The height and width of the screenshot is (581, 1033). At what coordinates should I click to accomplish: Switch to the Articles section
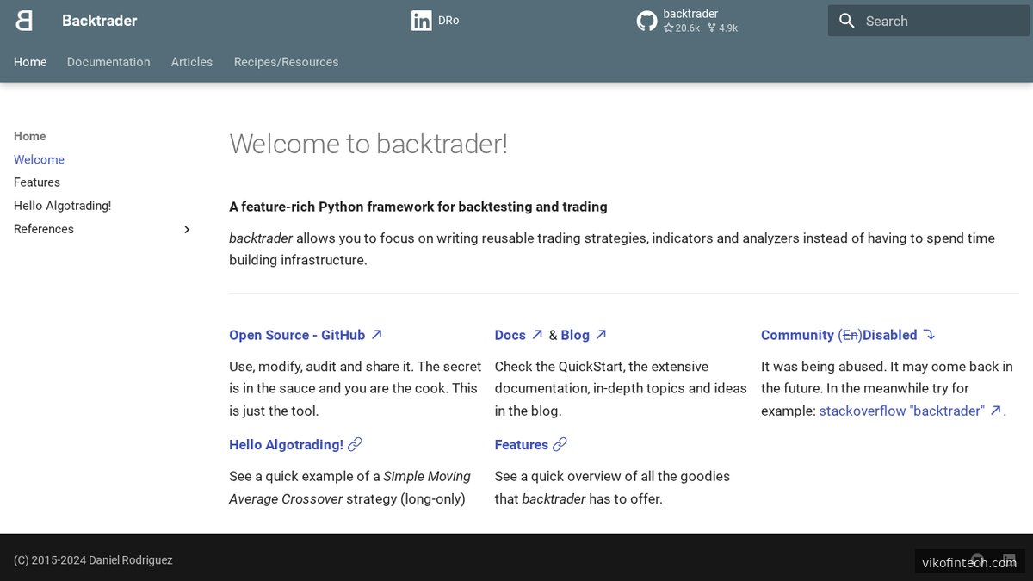click(x=191, y=62)
